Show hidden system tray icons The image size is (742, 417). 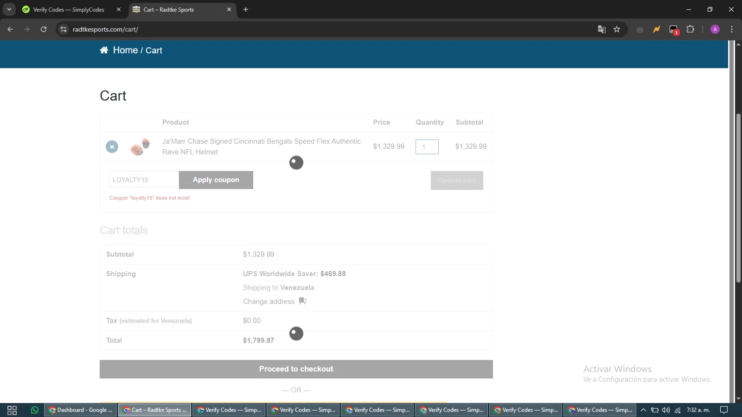[643, 410]
